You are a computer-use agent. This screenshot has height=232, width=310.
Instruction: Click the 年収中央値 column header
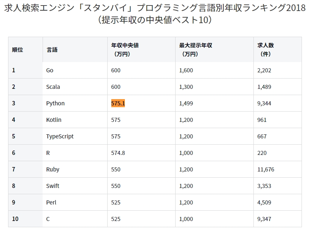click(125, 46)
